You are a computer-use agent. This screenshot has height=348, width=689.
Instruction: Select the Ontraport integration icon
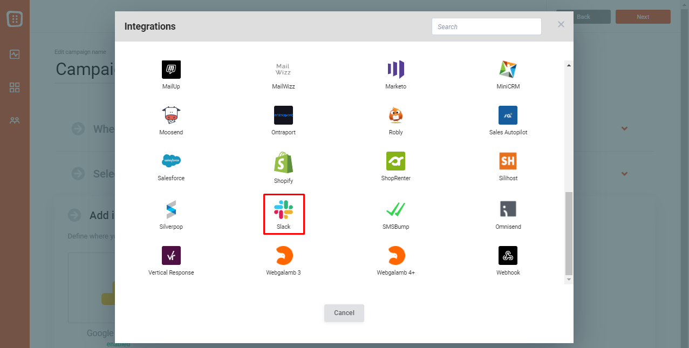(283, 115)
